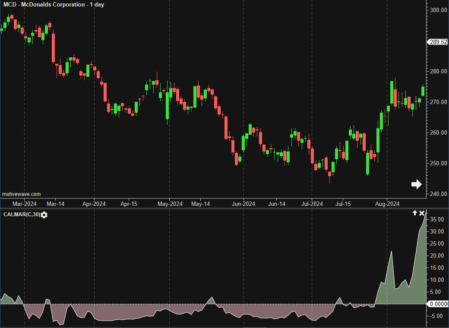Open the motivewave.com watermark link
The height and width of the screenshot is (328, 449).
coord(22,194)
